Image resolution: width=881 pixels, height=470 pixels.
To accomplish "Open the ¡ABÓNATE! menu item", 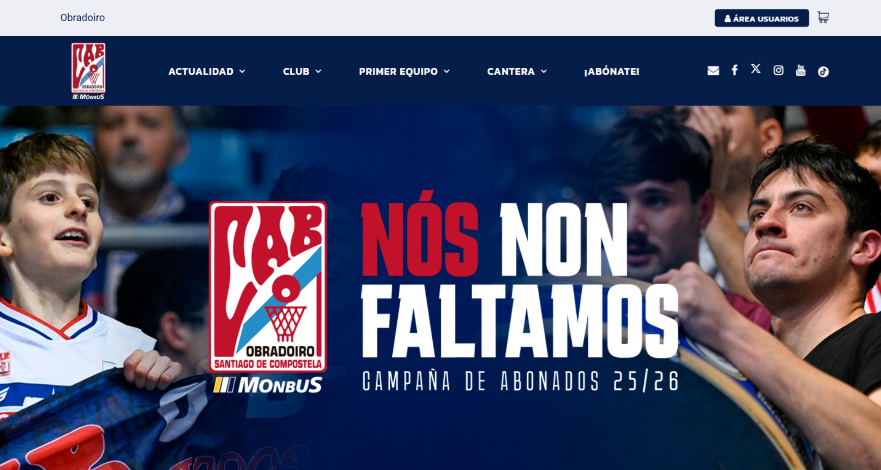I will pyautogui.click(x=612, y=72).
